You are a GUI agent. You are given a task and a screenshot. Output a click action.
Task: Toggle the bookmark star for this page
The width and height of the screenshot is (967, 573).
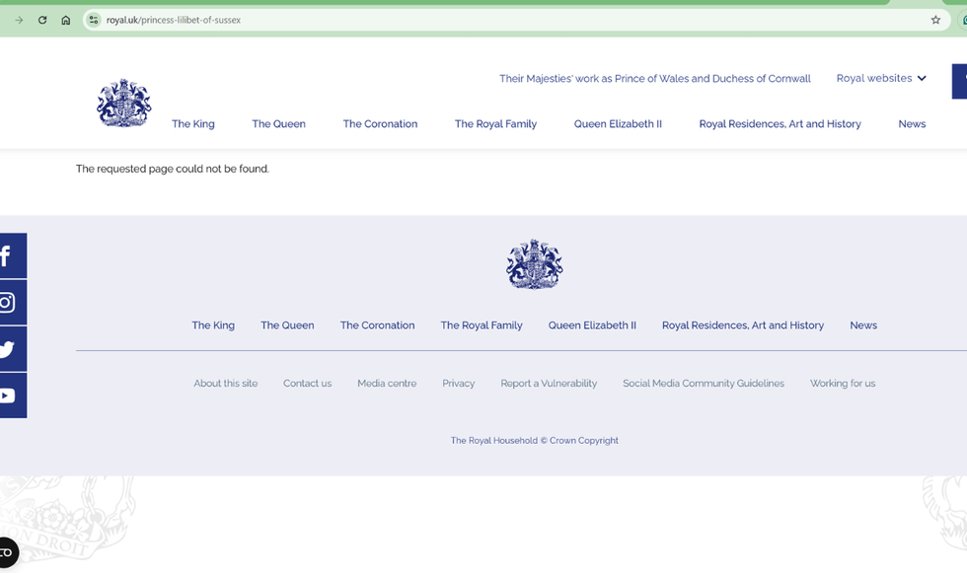point(934,19)
